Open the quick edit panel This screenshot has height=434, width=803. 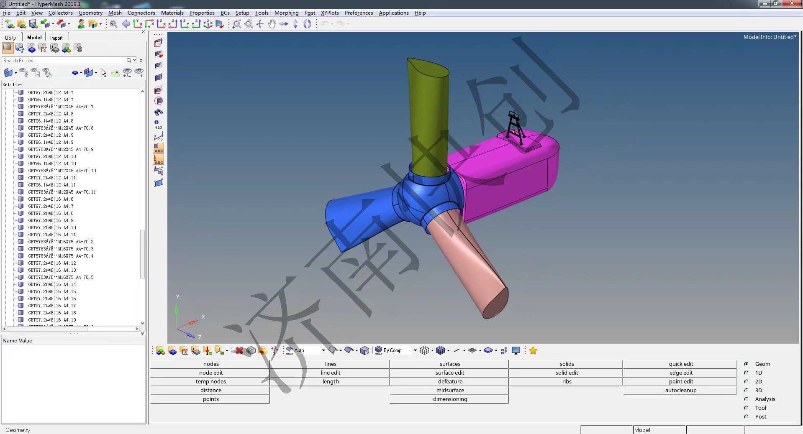point(680,364)
